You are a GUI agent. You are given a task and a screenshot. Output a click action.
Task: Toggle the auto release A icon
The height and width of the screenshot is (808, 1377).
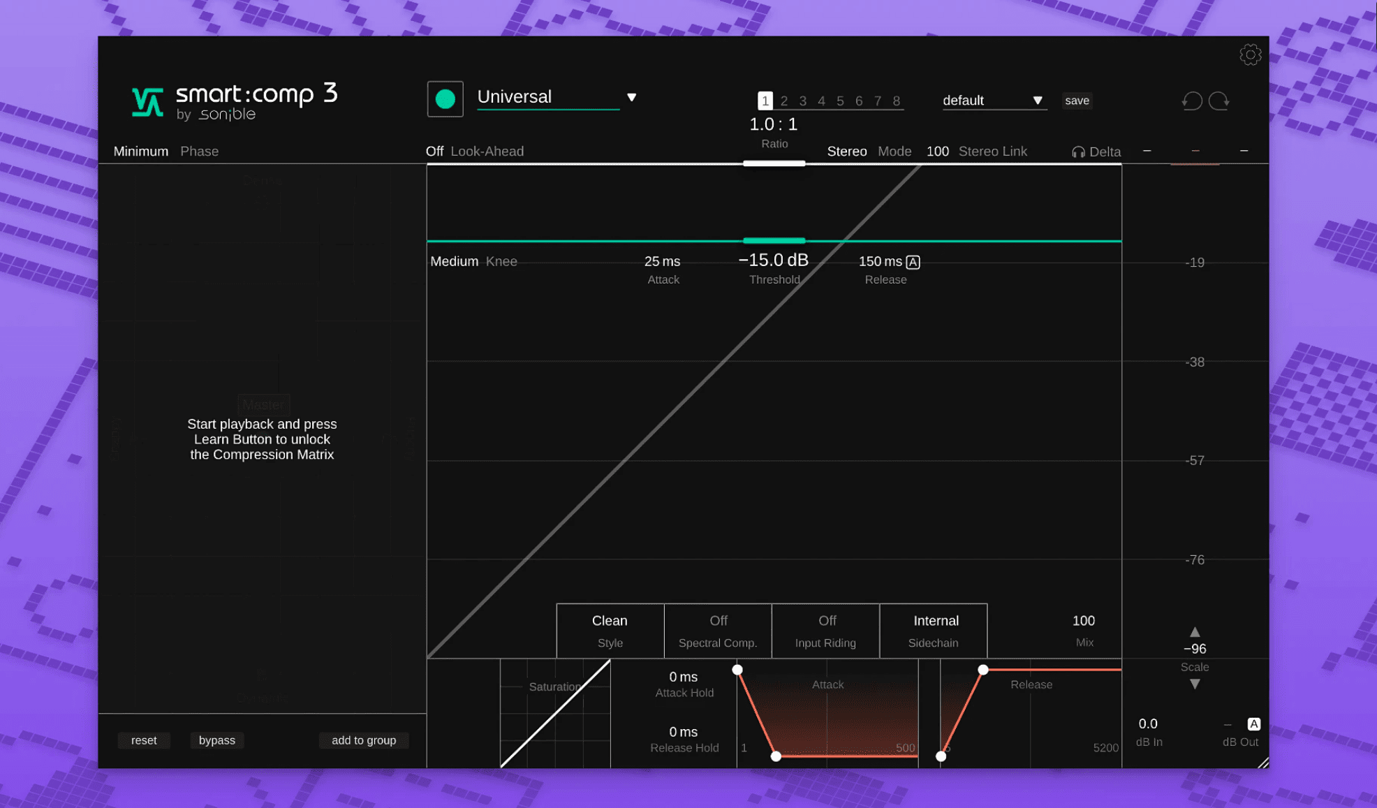pos(913,262)
